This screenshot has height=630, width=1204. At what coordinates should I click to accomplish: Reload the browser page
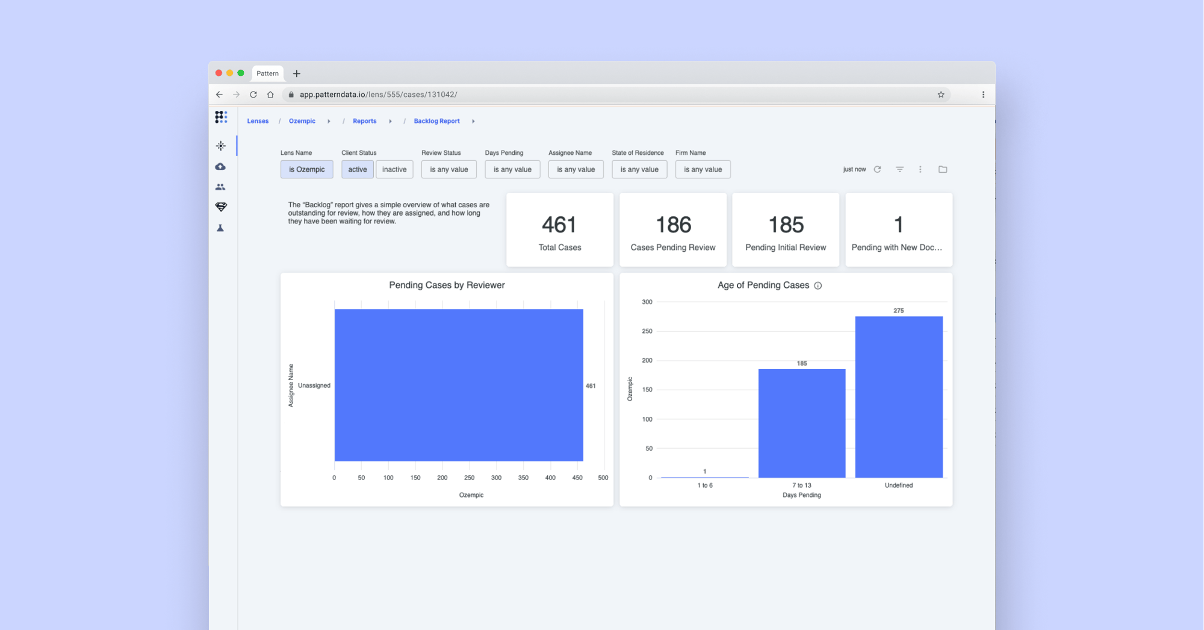coord(253,95)
